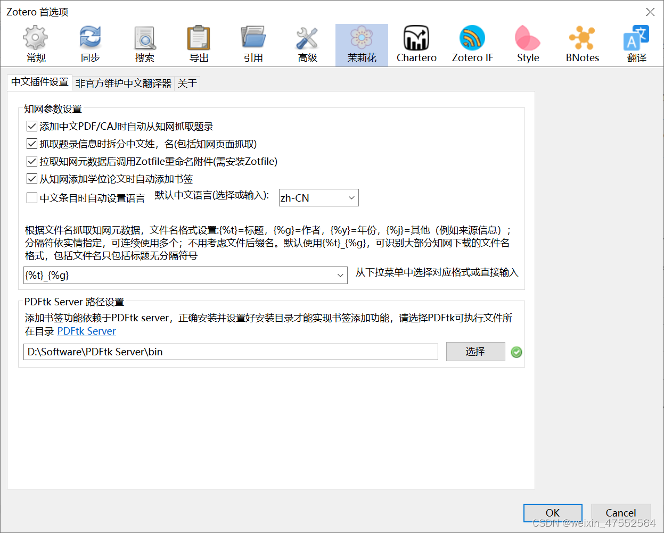This screenshot has height=533, width=664.
Task: Select the 茉莉花 Jasminum plugin pane
Action: pos(362,45)
